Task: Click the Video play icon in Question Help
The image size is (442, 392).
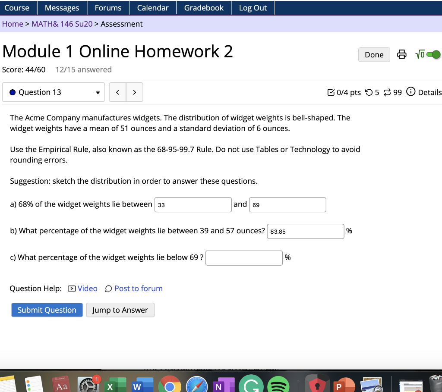Action: click(x=71, y=288)
